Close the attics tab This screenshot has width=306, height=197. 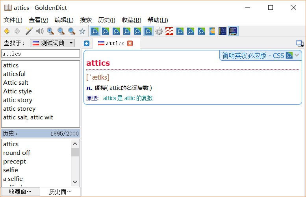[130, 43]
